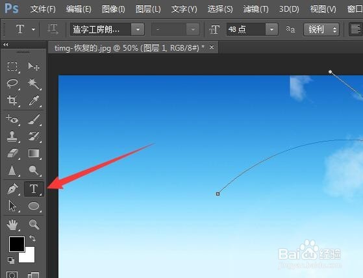
Task: Open the 滤镜(T) menu
Action: (256, 9)
